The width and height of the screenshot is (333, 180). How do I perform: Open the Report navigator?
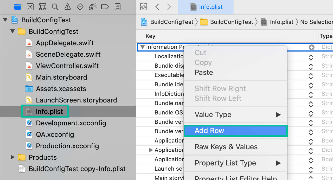tap(118, 7)
